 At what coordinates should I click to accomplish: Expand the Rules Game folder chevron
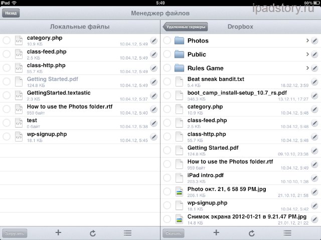tap(307, 68)
